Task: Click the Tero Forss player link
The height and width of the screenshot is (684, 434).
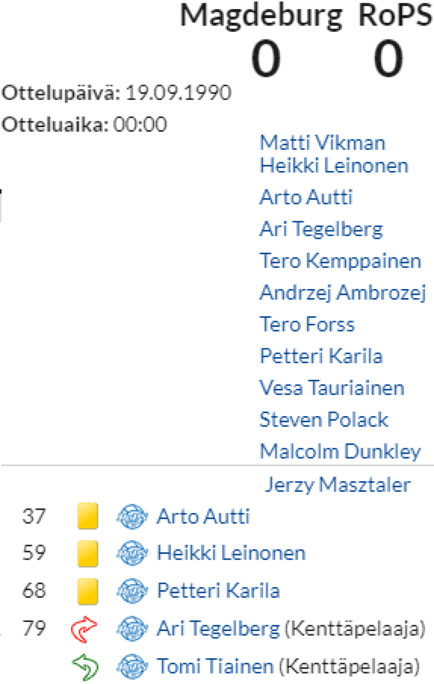Action: tap(307, 325)
